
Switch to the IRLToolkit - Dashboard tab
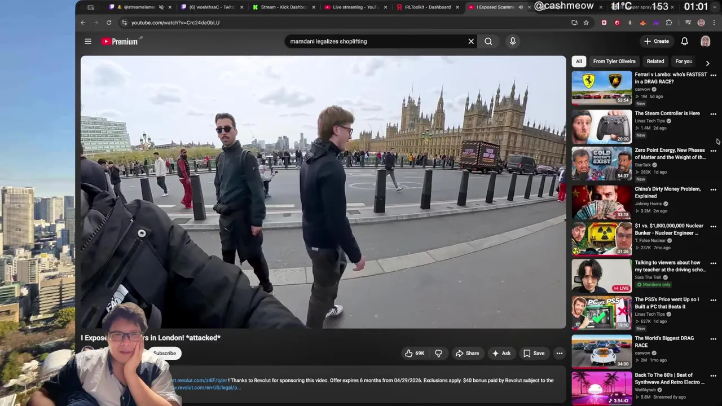coord(427,7)
